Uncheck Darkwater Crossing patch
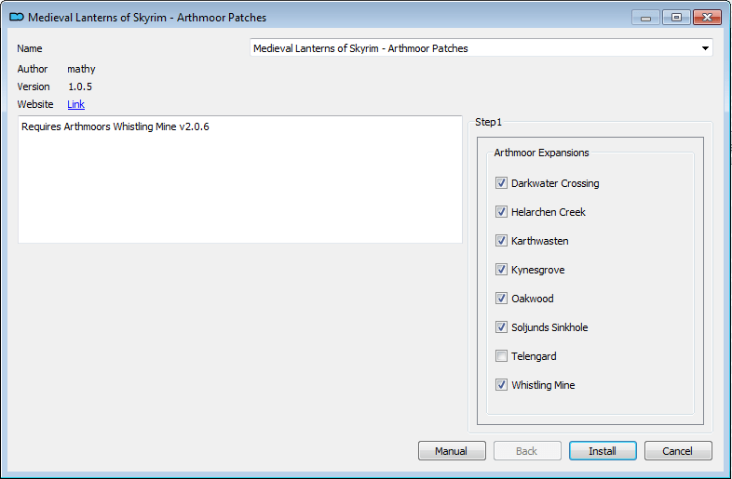 click(x=501, y=183)
